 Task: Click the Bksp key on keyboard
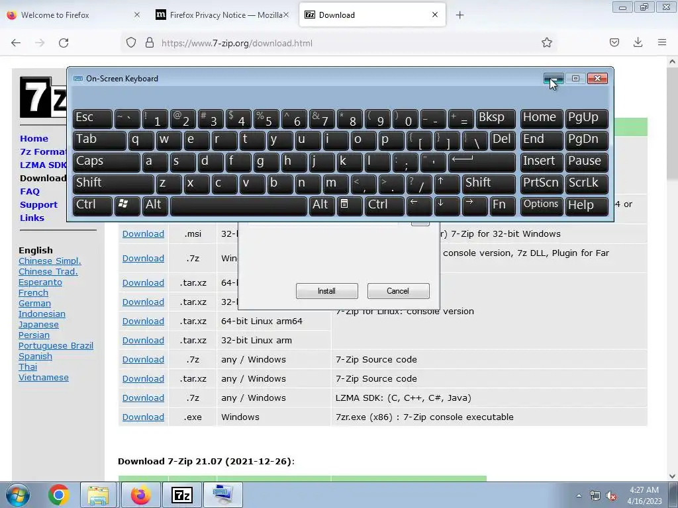(495, 118)
